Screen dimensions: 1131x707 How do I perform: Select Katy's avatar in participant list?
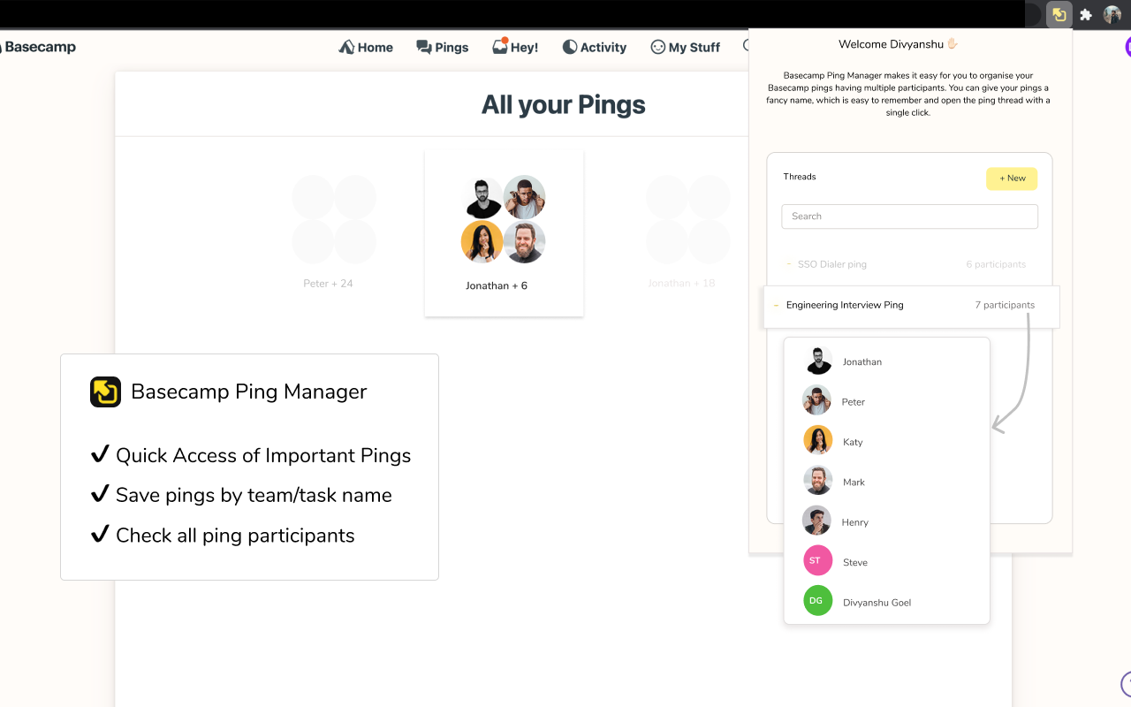coord(817,440)
